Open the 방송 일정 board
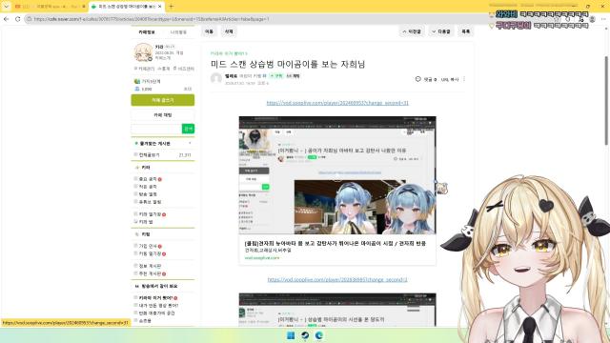Image resolution: width=610 pixels, height=343 pixels. coord(148,194)
